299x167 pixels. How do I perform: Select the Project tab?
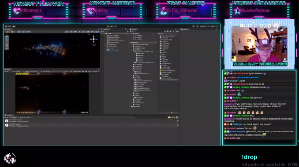click(134, 29)
